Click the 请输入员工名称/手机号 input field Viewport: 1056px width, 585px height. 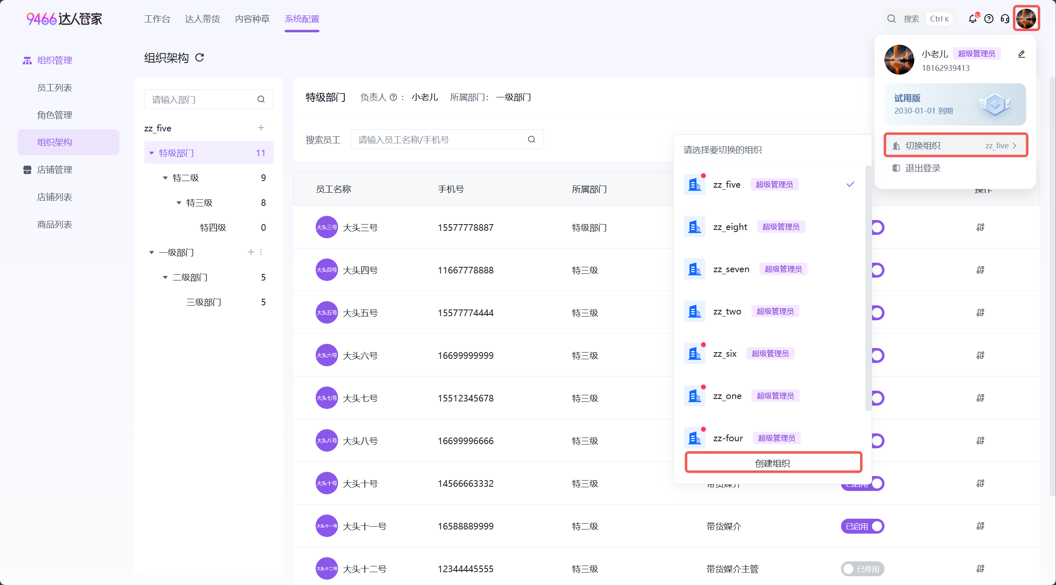tap(447, 140)
